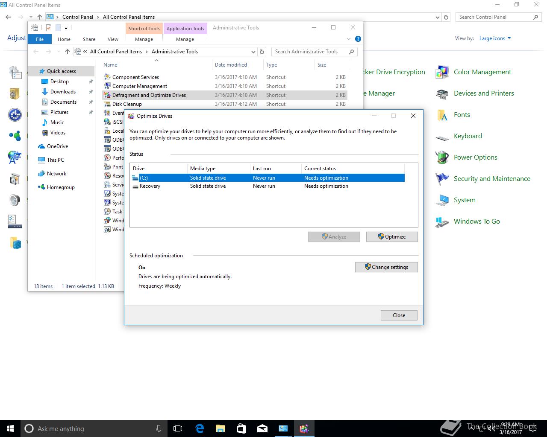Screen dimensions: 547x437
Task: Open Microsoft Edge from taskbar
Action: [x=200, y=428]
